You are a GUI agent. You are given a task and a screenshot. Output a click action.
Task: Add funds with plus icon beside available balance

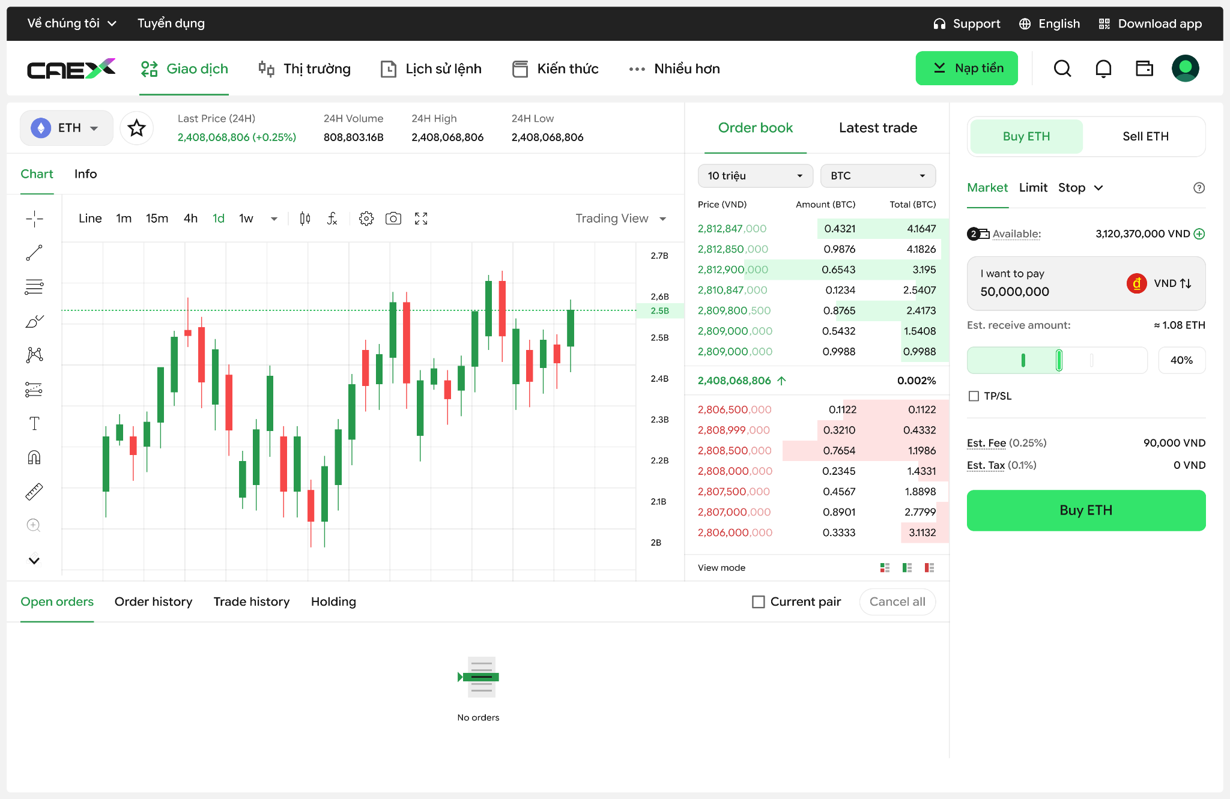click(1199, 234)
